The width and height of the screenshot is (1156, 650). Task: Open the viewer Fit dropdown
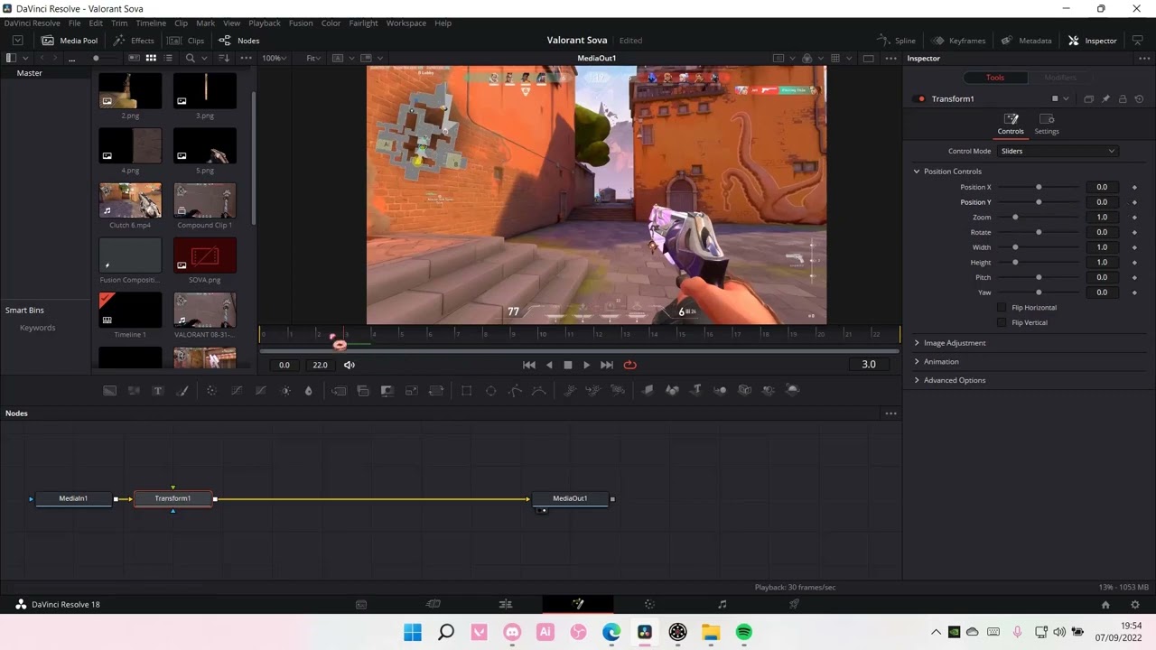click(313, 58)
